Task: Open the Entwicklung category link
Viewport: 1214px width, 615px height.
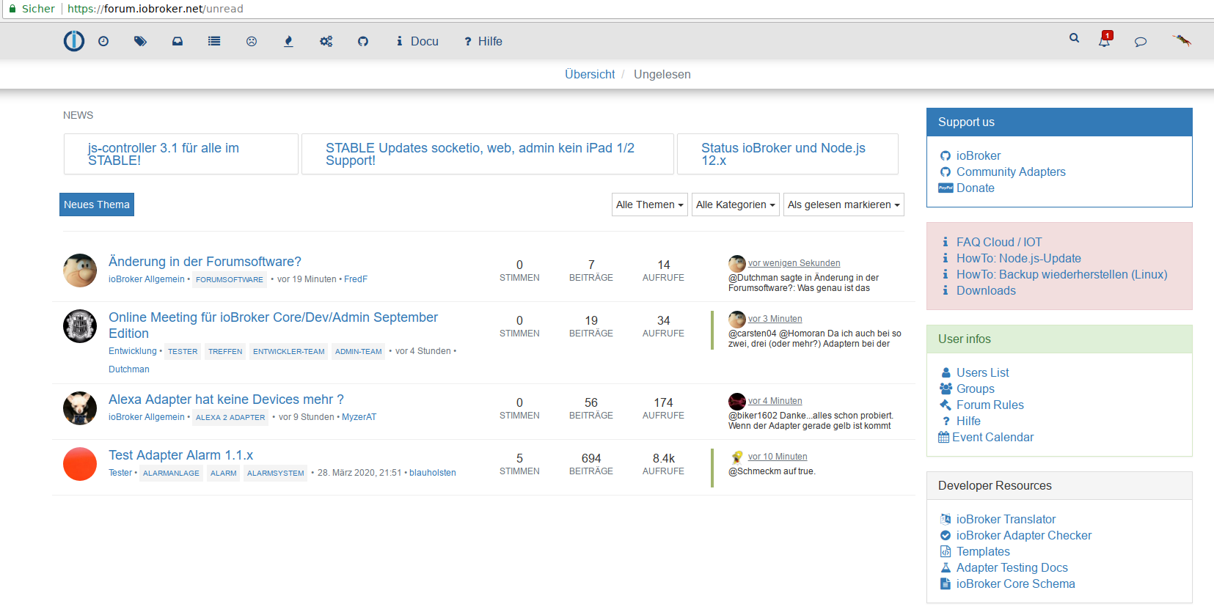Action: 133,351
